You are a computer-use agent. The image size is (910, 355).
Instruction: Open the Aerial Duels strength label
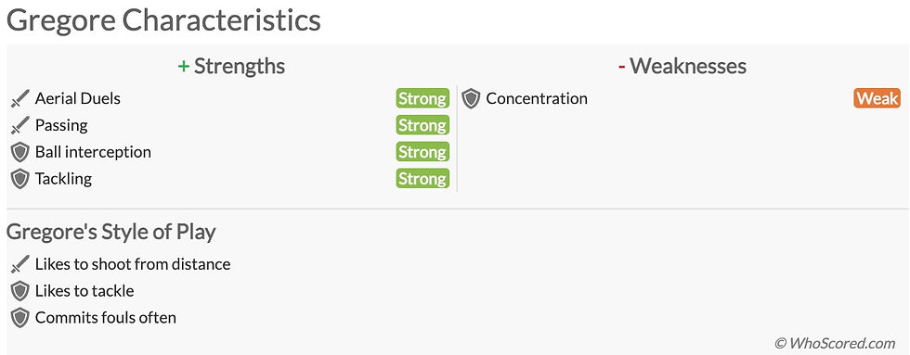coord(78,98)
